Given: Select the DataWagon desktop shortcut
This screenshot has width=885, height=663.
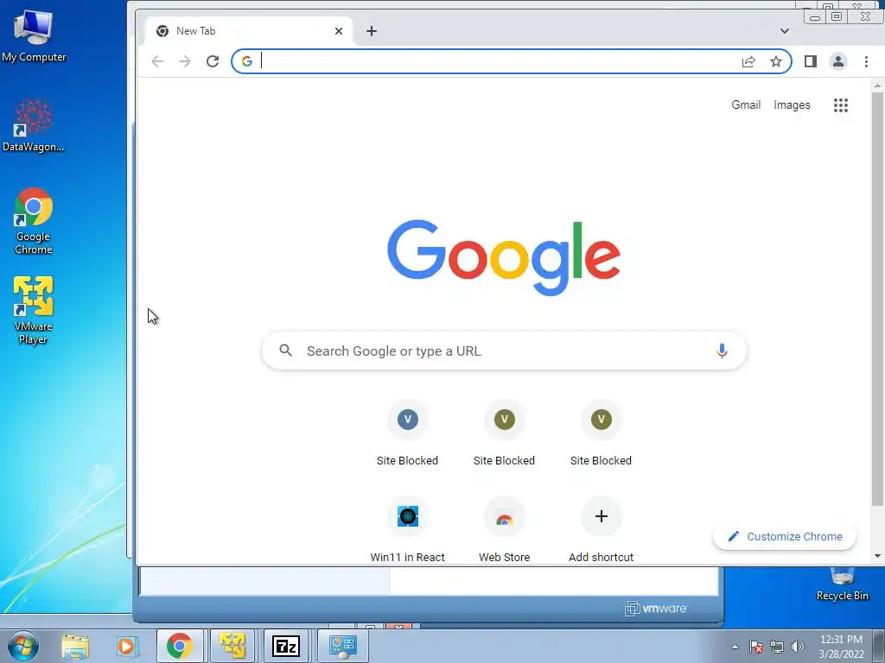Looking at the screenshot, I should tap(34, 126).
